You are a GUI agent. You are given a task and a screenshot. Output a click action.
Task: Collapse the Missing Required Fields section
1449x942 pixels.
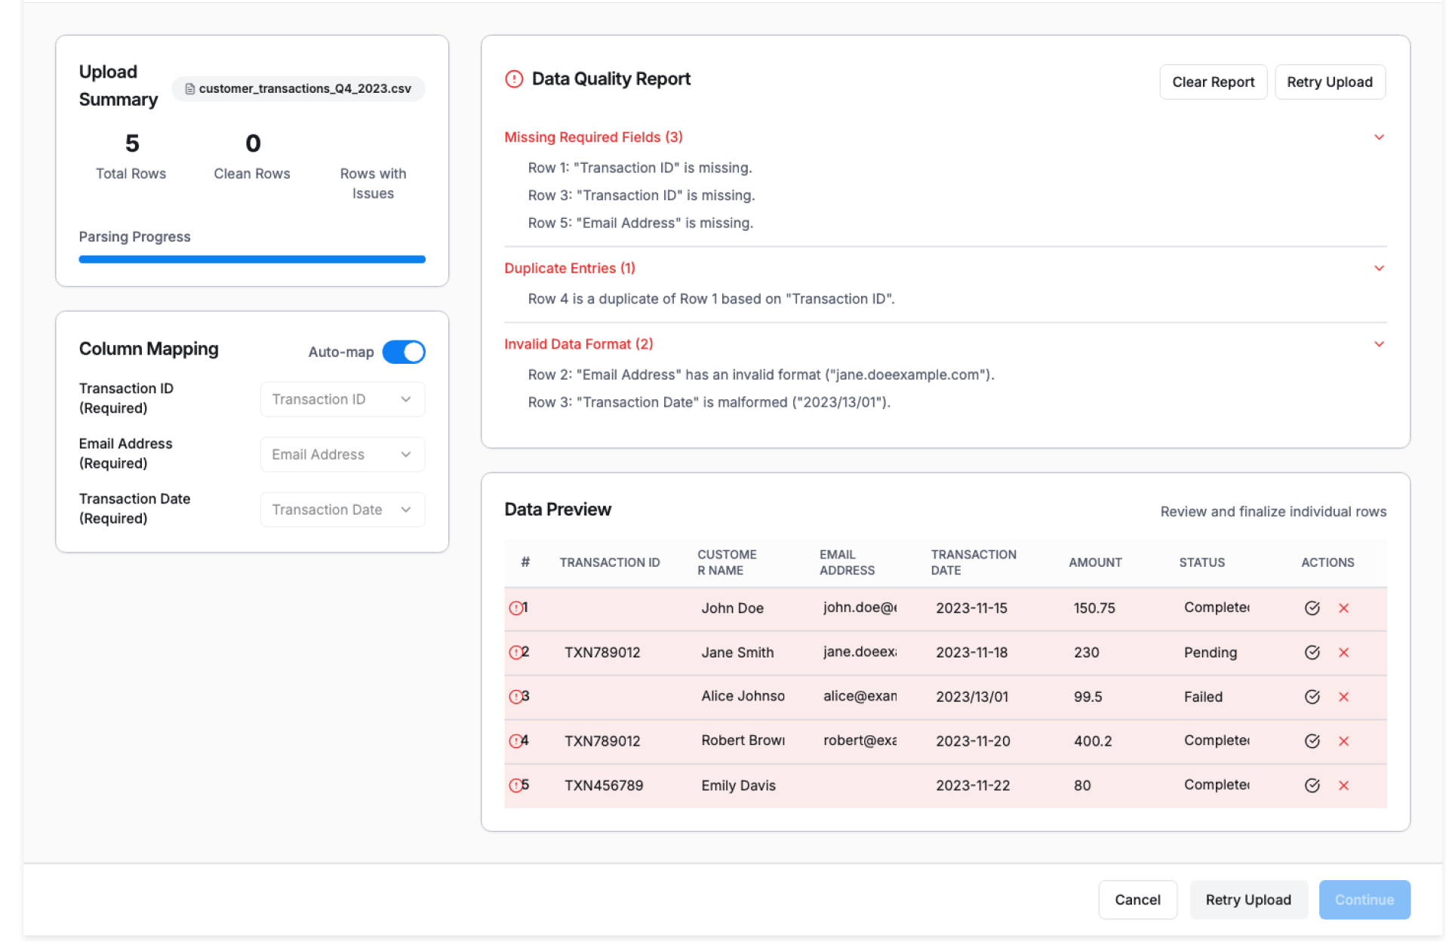point(1379,137)
